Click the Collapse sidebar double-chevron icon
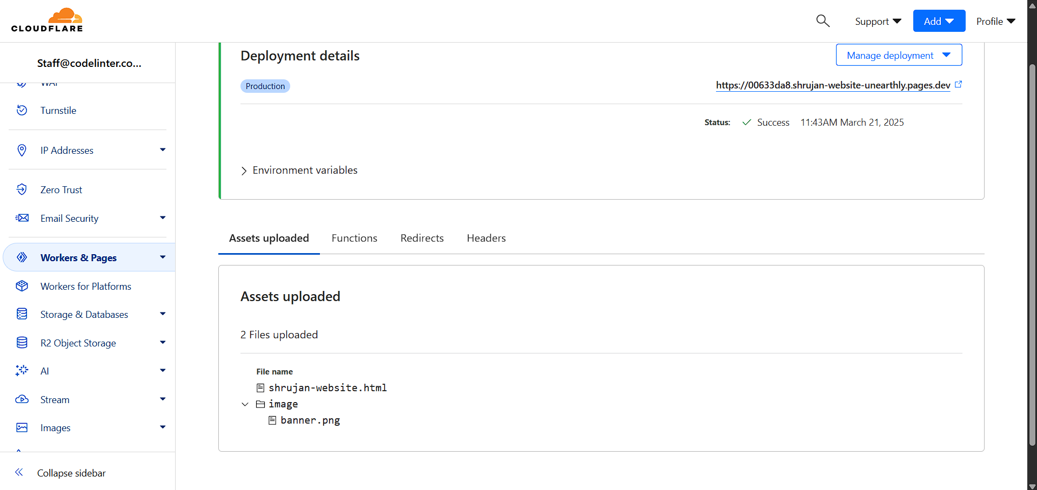 (19, 473)
